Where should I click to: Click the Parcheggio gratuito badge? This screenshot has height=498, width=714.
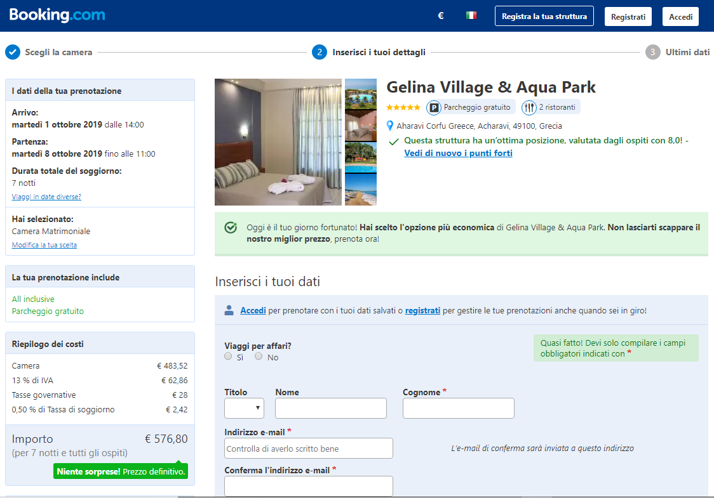[470, 107]
